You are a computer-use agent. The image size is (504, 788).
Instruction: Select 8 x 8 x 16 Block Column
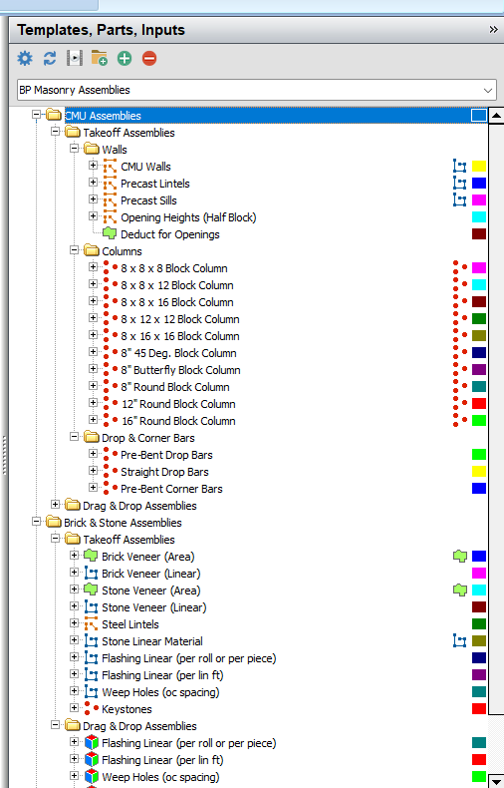pos(177,302)
